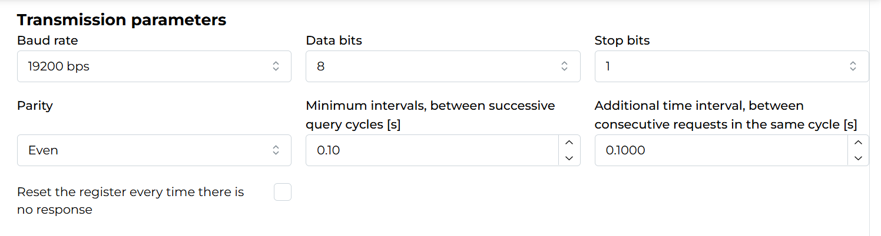The height and width of the screenshot is (236, 881).
Task: Enable reset register on no response
Action: tap(283, 192)
